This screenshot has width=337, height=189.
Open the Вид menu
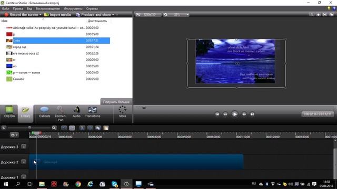[x=29, y=8]
